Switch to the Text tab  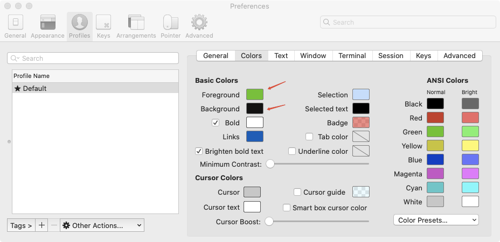[281, 56]
